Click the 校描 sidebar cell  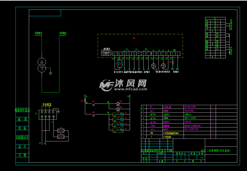coord(22,128)
